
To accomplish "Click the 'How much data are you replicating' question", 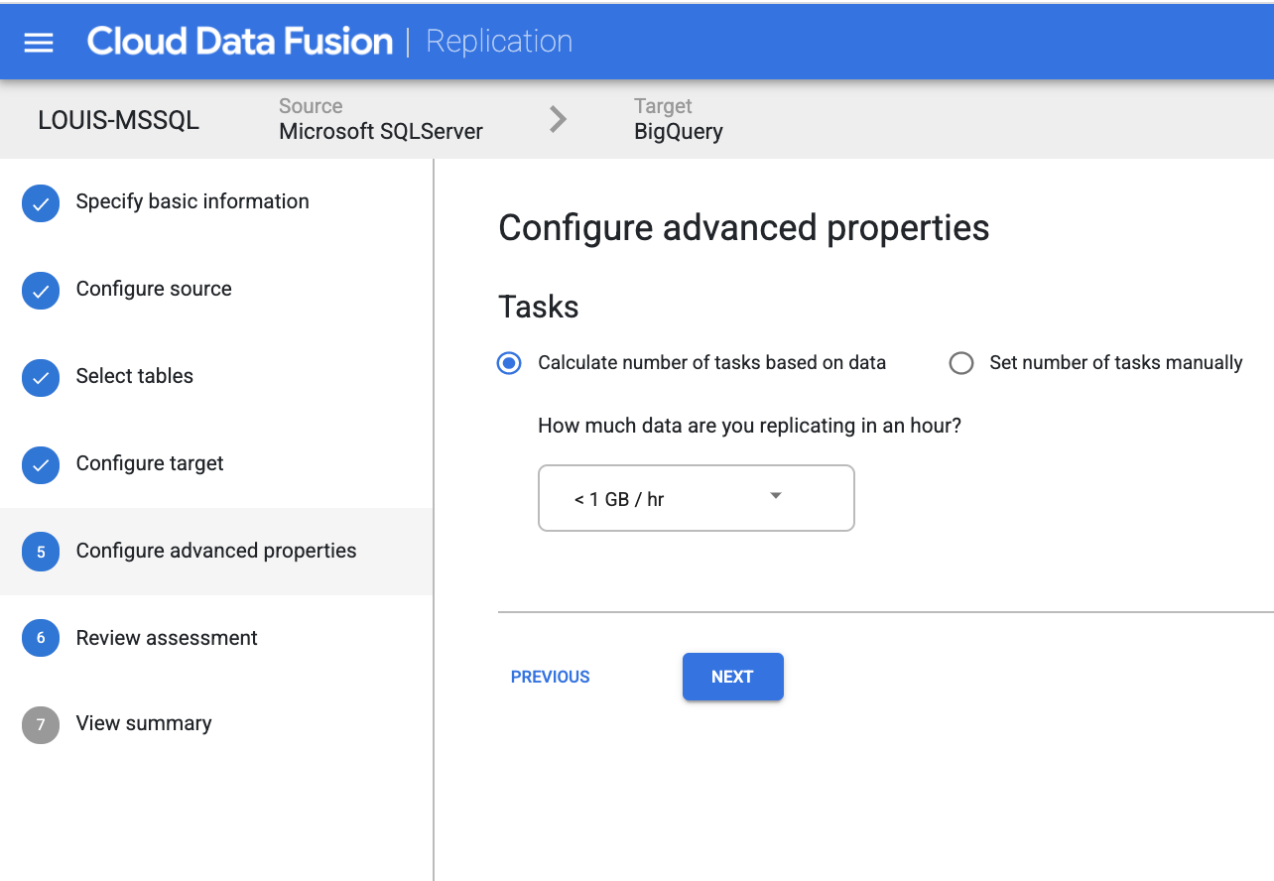I will (750, 426).
